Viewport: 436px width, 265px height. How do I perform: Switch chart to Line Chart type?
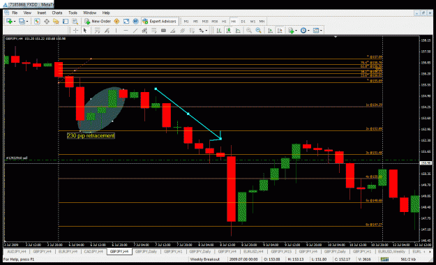[x=238, y=30]
